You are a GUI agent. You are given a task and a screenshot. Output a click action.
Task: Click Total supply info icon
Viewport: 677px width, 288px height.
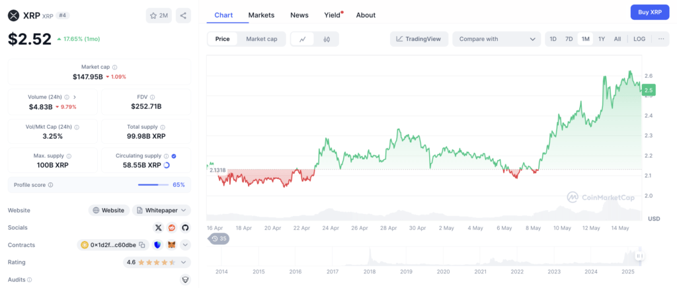[163, 127]
